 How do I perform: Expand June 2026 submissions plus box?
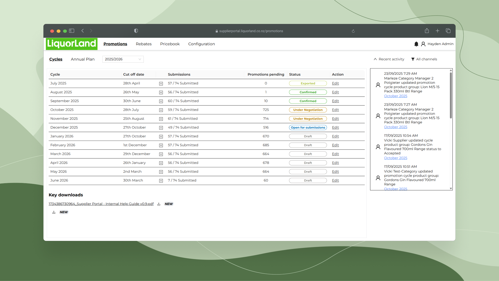coord(161,181)
